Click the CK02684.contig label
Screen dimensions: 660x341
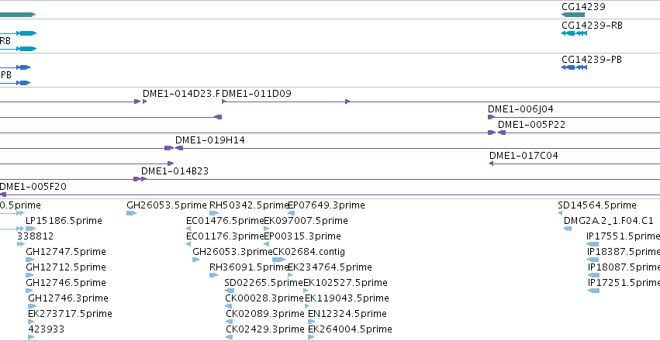(x=309, y=252)
